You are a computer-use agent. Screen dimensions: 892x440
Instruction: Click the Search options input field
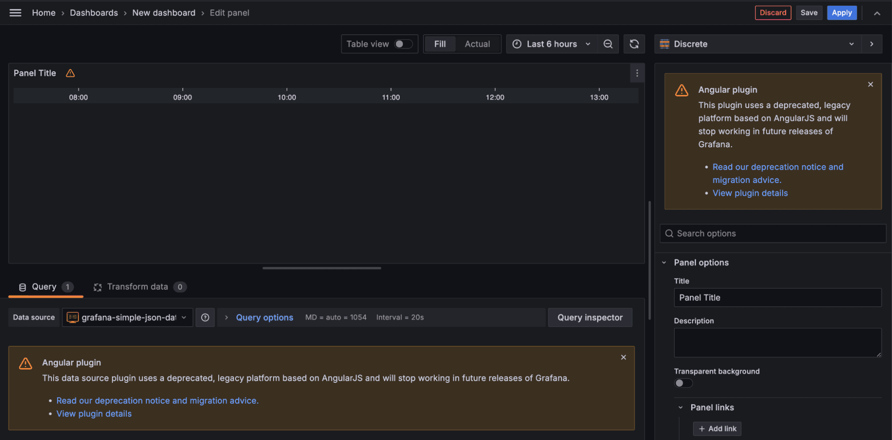[x=776, y=234]
